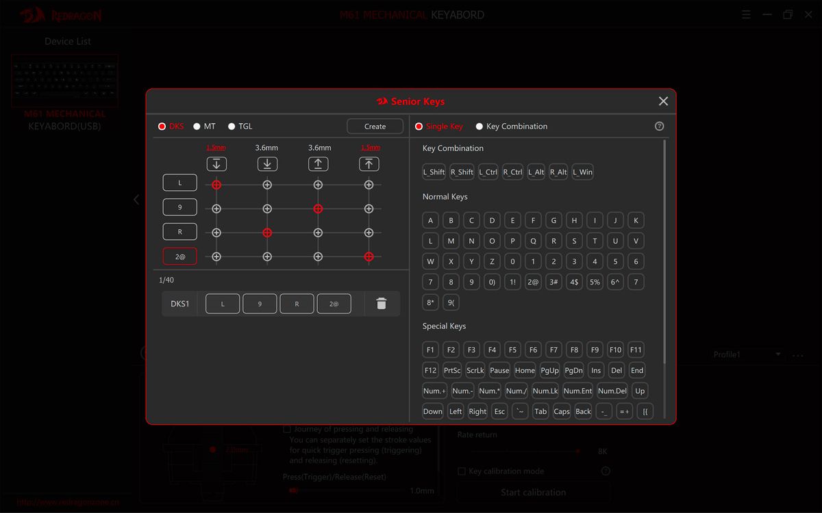
Task: Click the release-start icon under second 3.6mm
Action: (318, 164)
